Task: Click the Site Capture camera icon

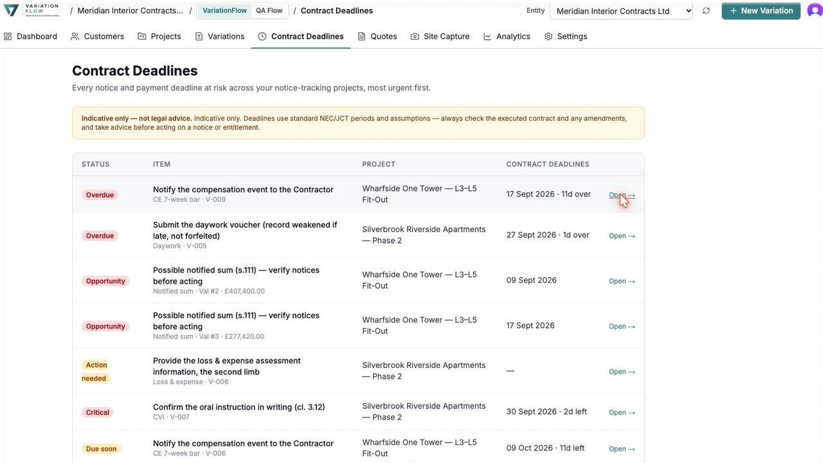Action: [x=415, y=37]
